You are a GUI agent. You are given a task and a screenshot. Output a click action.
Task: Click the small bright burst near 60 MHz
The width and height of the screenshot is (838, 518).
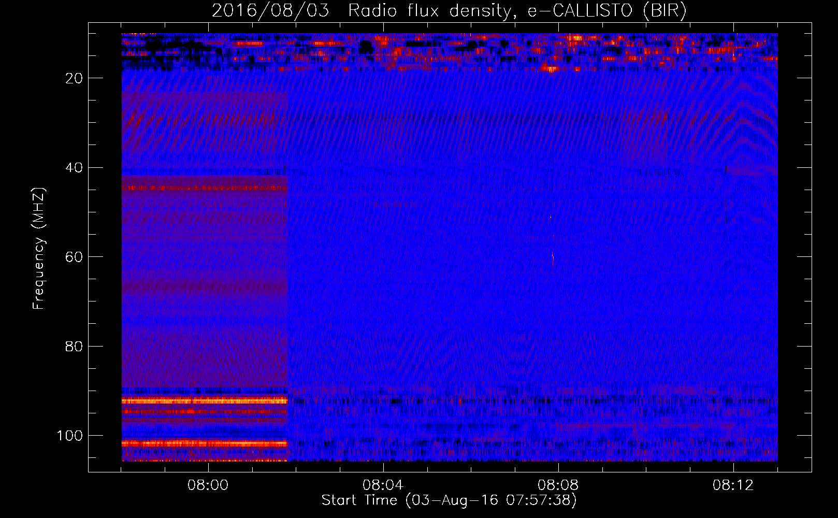pyautogui.click(x=553, y=256)
